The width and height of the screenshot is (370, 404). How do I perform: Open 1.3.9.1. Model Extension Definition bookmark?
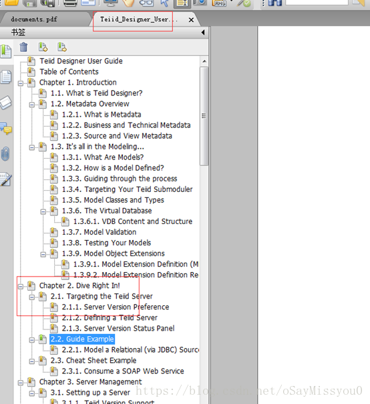click(x=136, y=264)
